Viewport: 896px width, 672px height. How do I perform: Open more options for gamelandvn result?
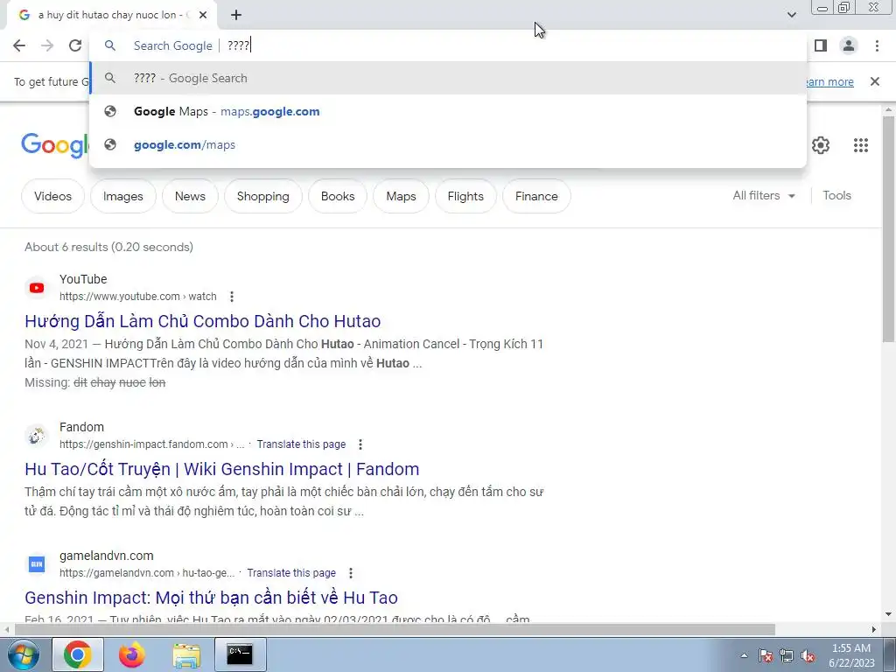350,572
